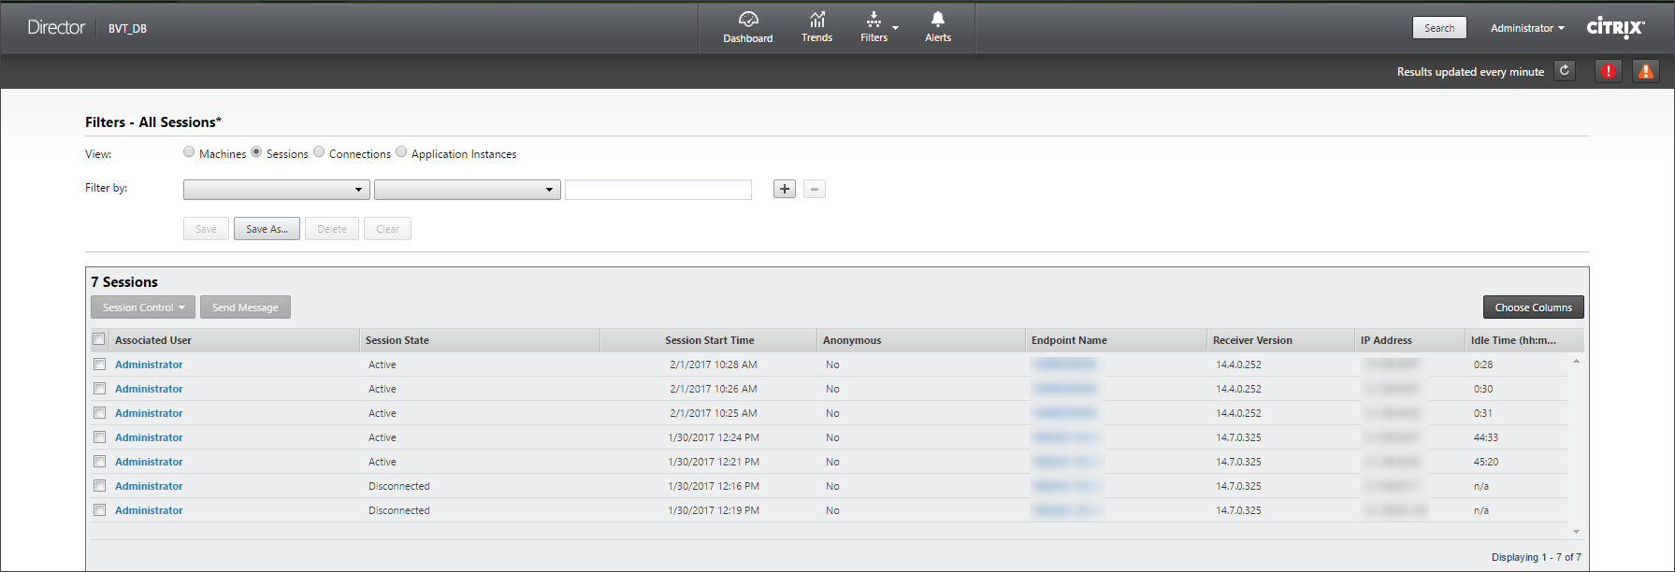Viewport: 1675px width, 572px height.
Task: Open the Trends chart icon
Action: point(816,20)
